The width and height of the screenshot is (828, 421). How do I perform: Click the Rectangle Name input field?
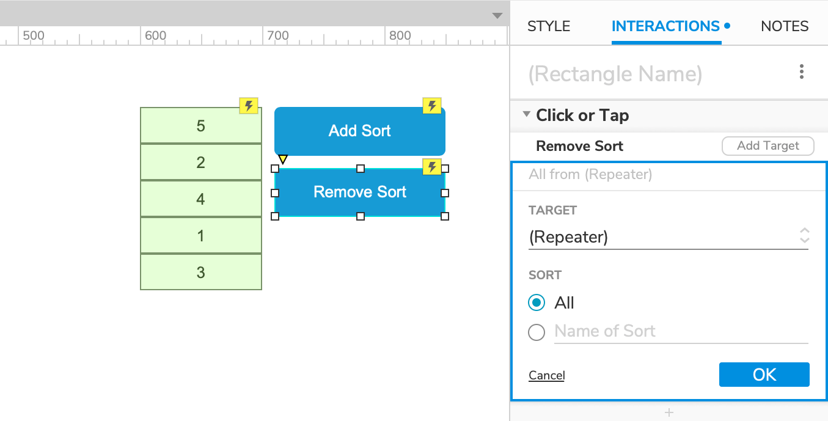(616, 73)
